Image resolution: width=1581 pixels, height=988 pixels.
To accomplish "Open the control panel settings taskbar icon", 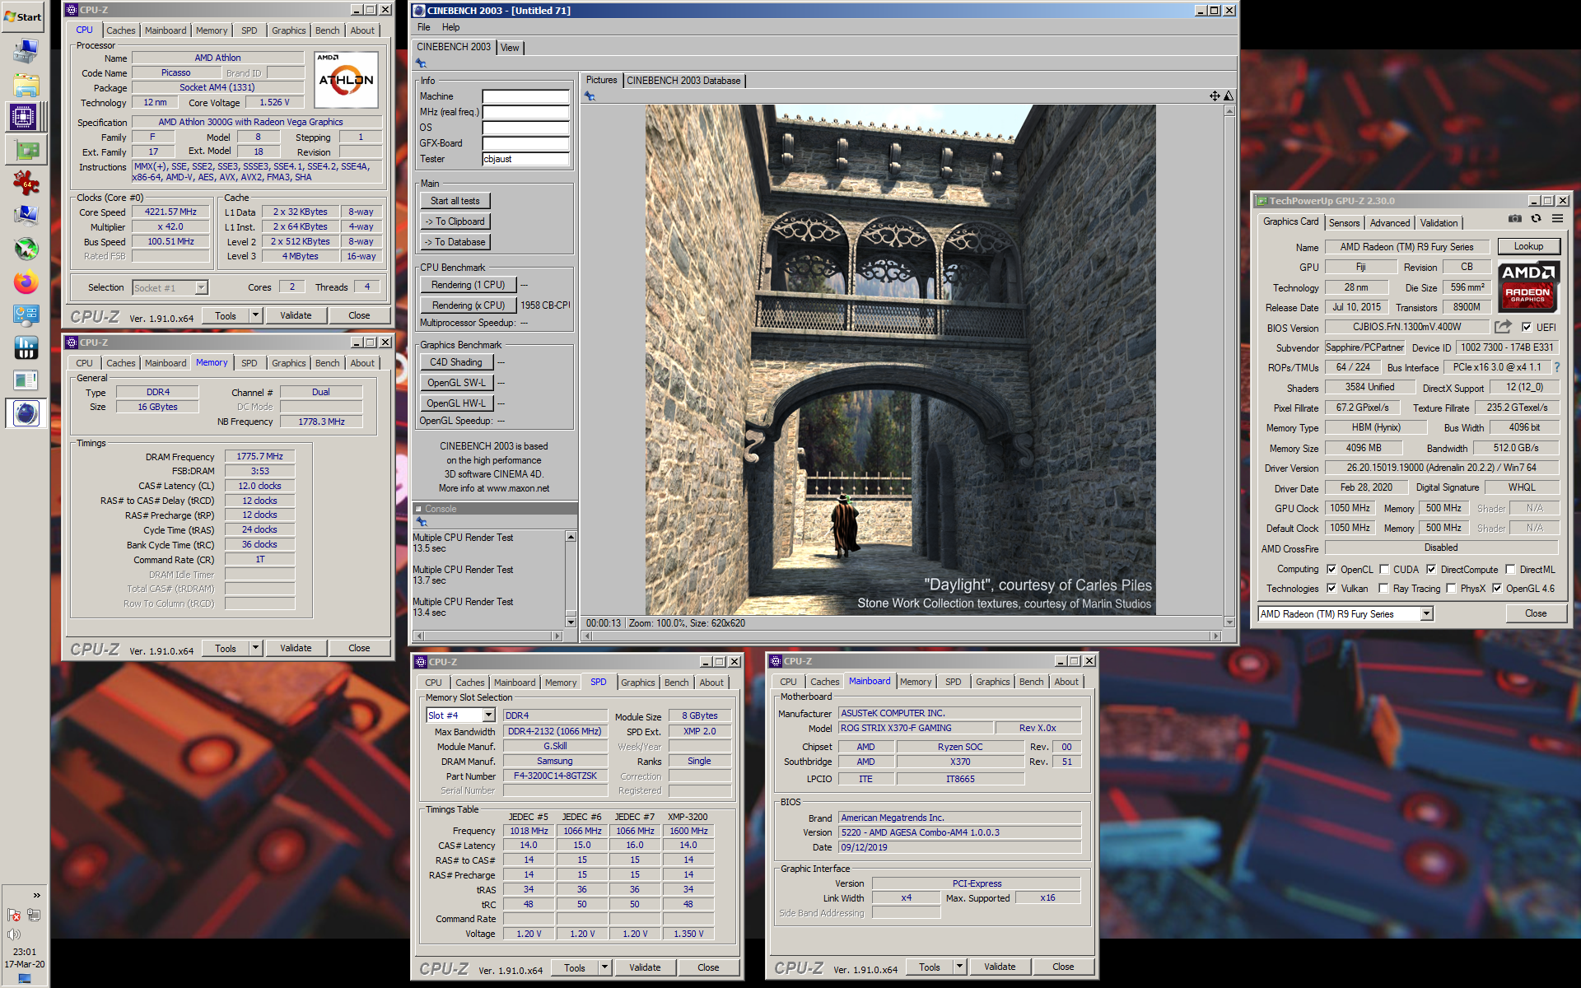I will [x=26, y=315].
